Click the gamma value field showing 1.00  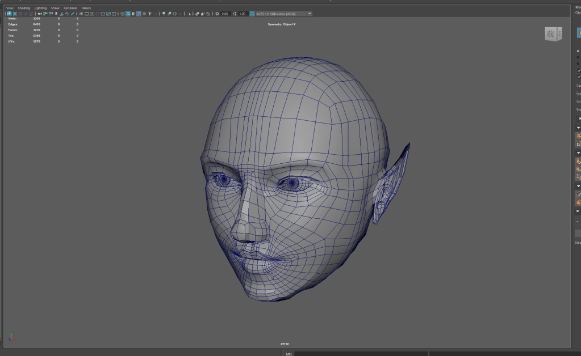[x=243, y=14]
